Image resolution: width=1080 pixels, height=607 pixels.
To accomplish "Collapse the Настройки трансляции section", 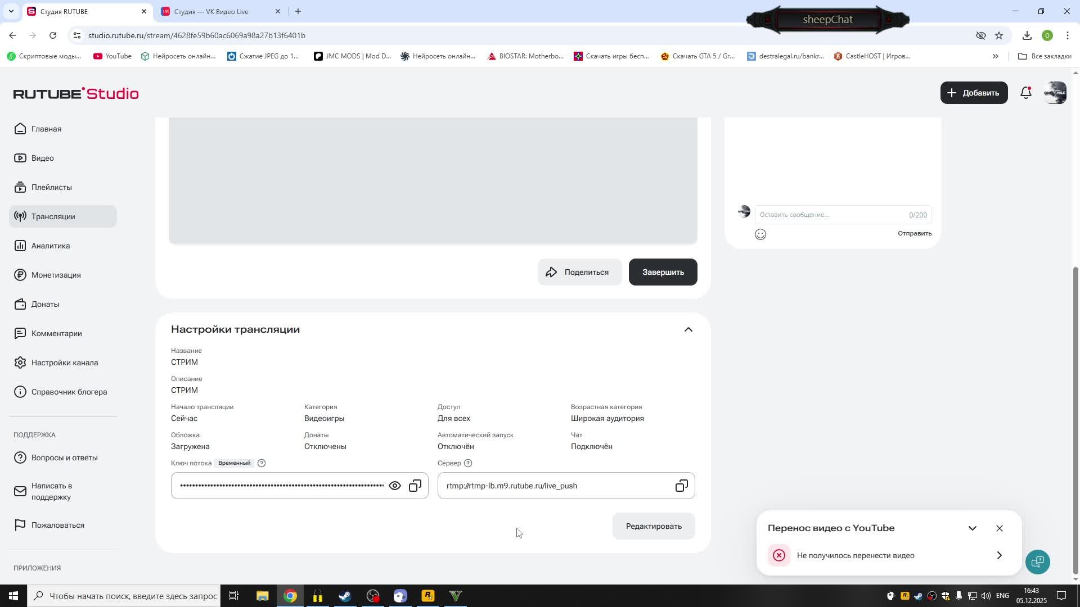I will coord(688,329).
